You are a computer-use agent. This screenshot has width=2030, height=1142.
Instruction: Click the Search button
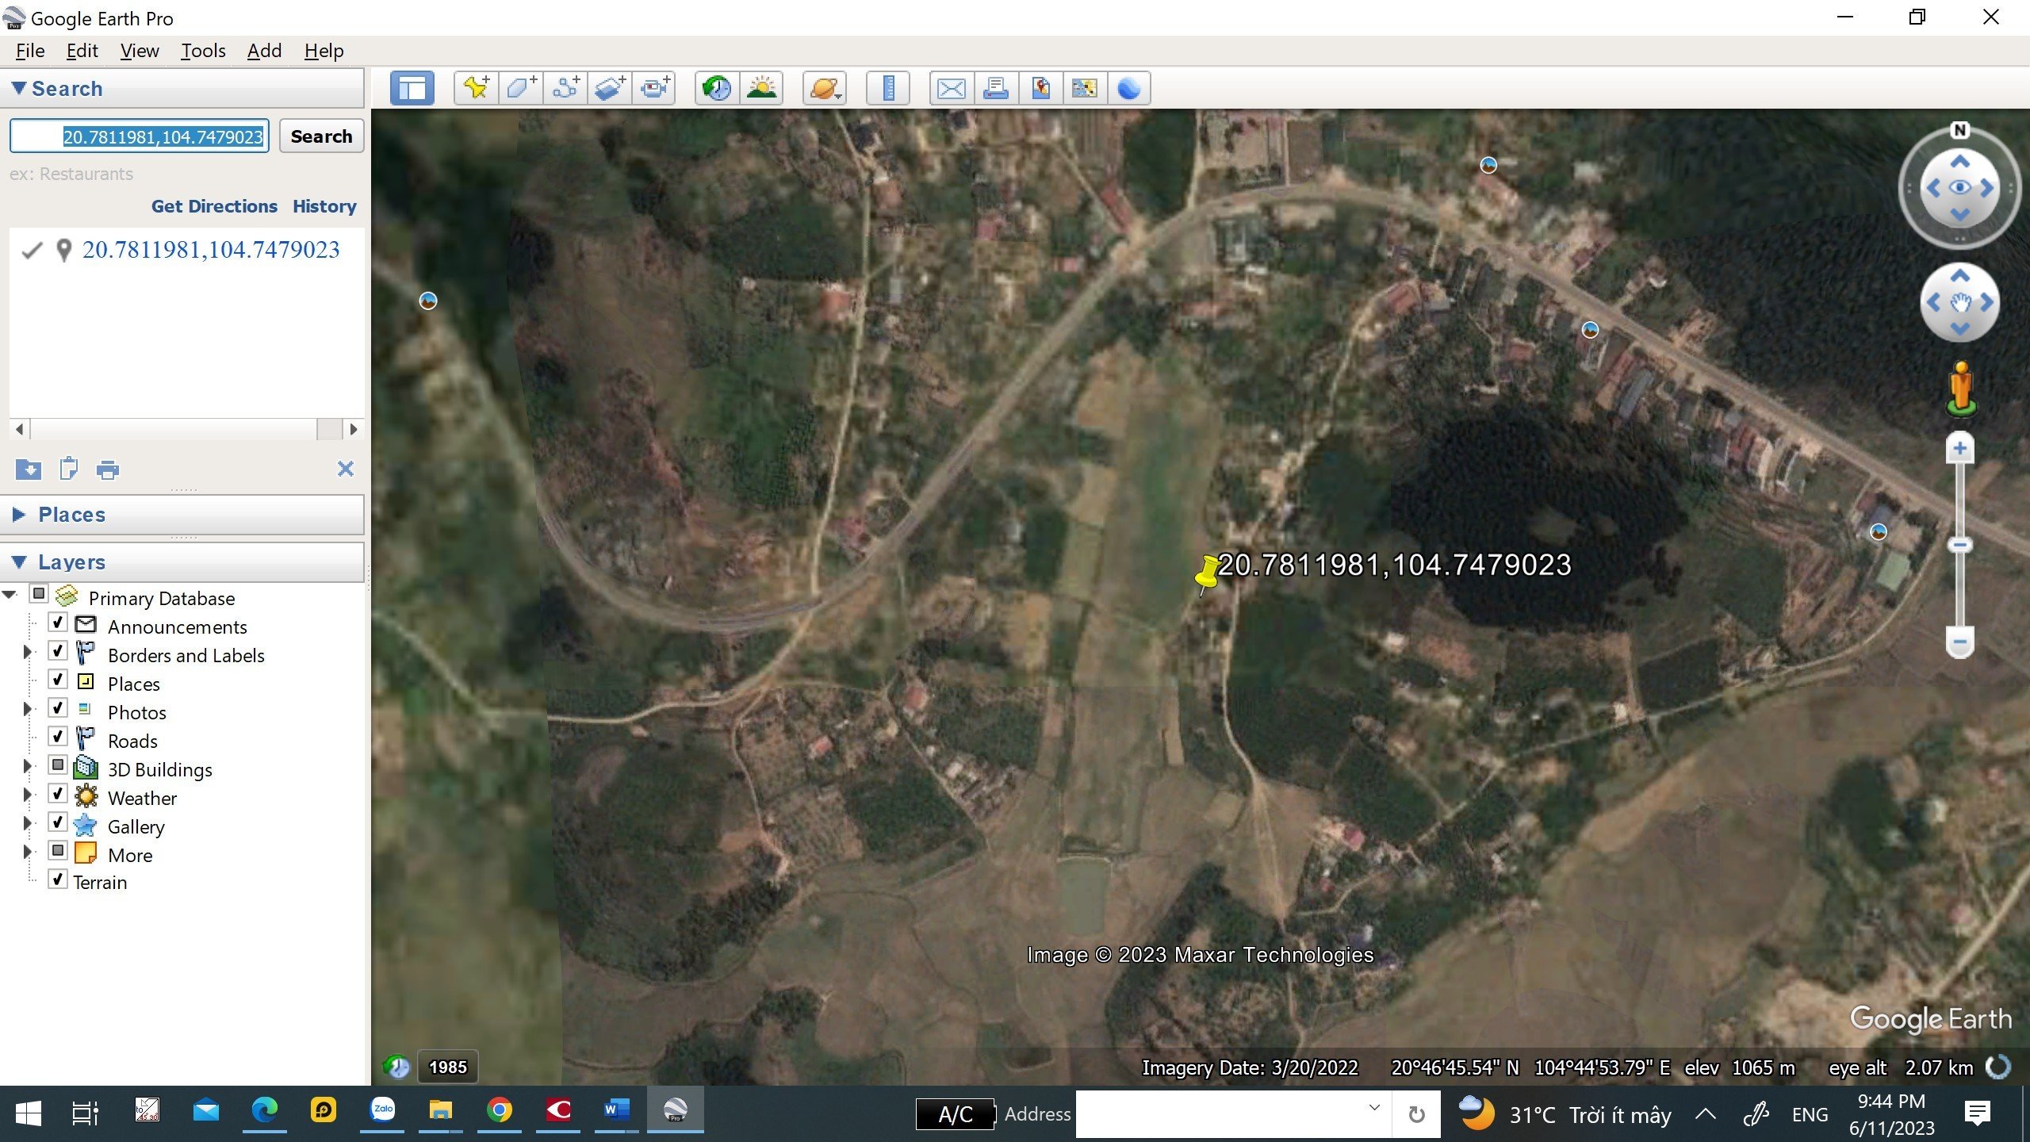click(x=321, y=136)
